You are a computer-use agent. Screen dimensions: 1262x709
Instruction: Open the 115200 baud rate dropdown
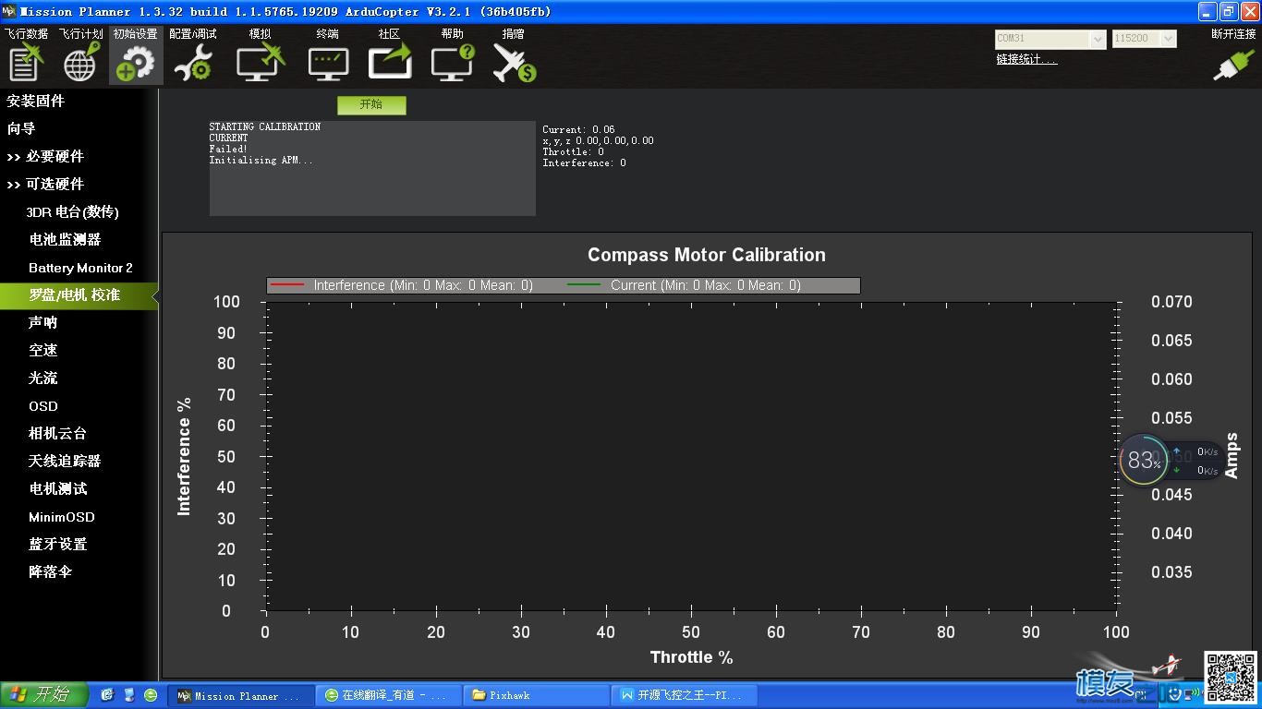click(1144, 39)
